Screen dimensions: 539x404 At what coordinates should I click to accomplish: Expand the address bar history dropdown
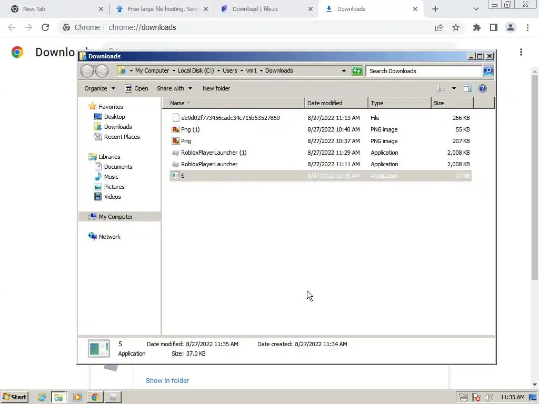[x=344, y=71]
